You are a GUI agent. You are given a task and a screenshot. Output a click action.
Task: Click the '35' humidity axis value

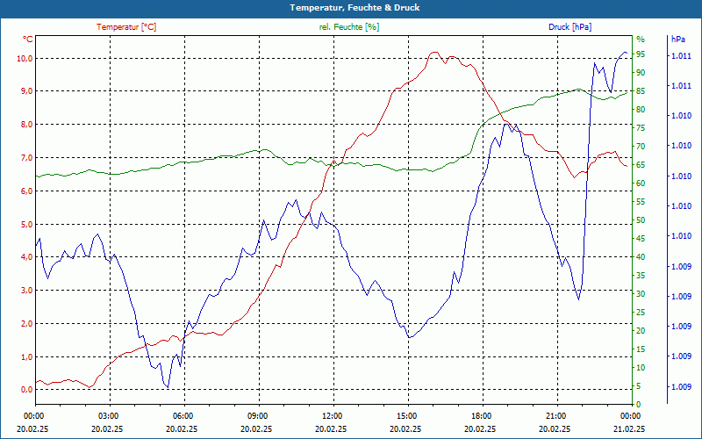[641, 276]
